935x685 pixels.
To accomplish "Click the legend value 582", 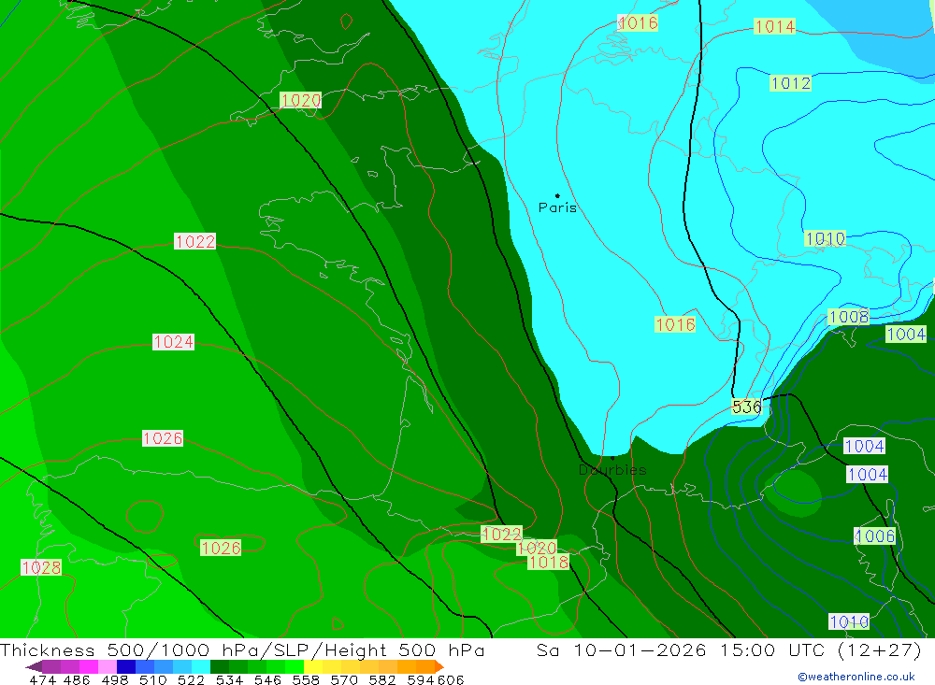I will (x=382, y=679).
